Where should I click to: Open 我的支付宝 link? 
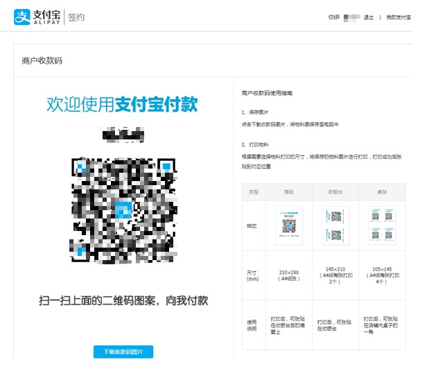398,17
